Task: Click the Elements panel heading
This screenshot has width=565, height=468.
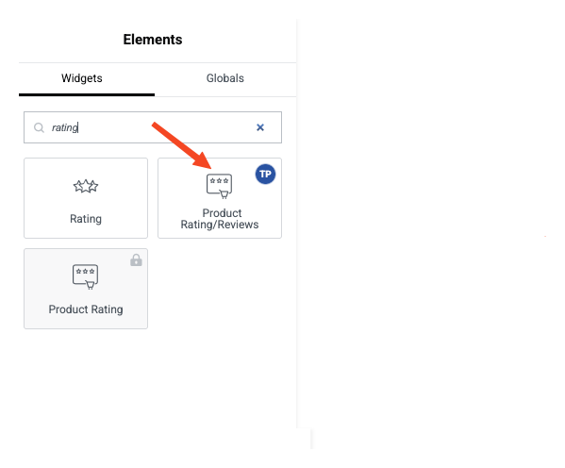Action: click(153, 40)
